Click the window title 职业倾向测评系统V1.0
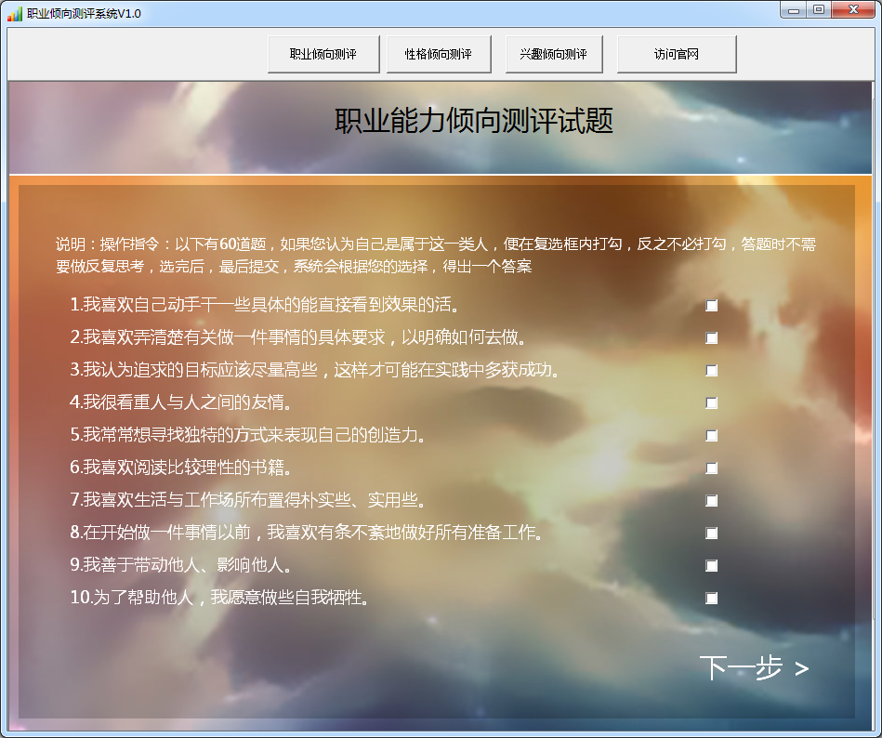 (84, 14)
